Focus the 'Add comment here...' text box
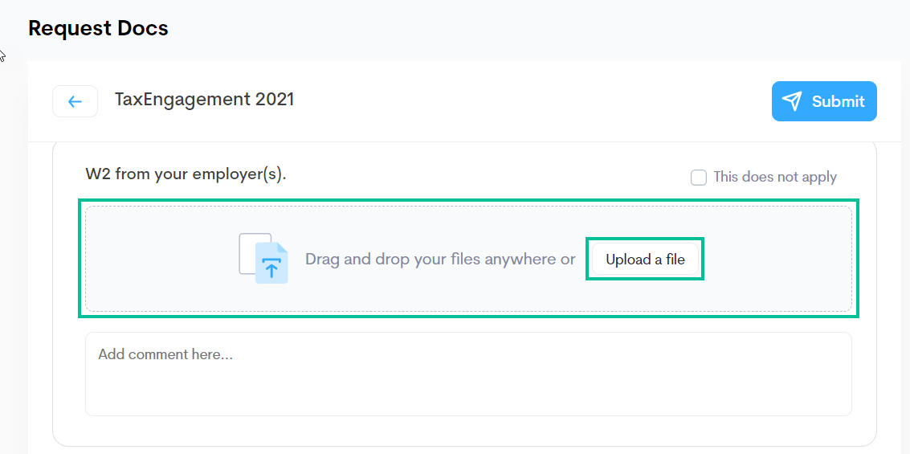 [x=468, y=374]
